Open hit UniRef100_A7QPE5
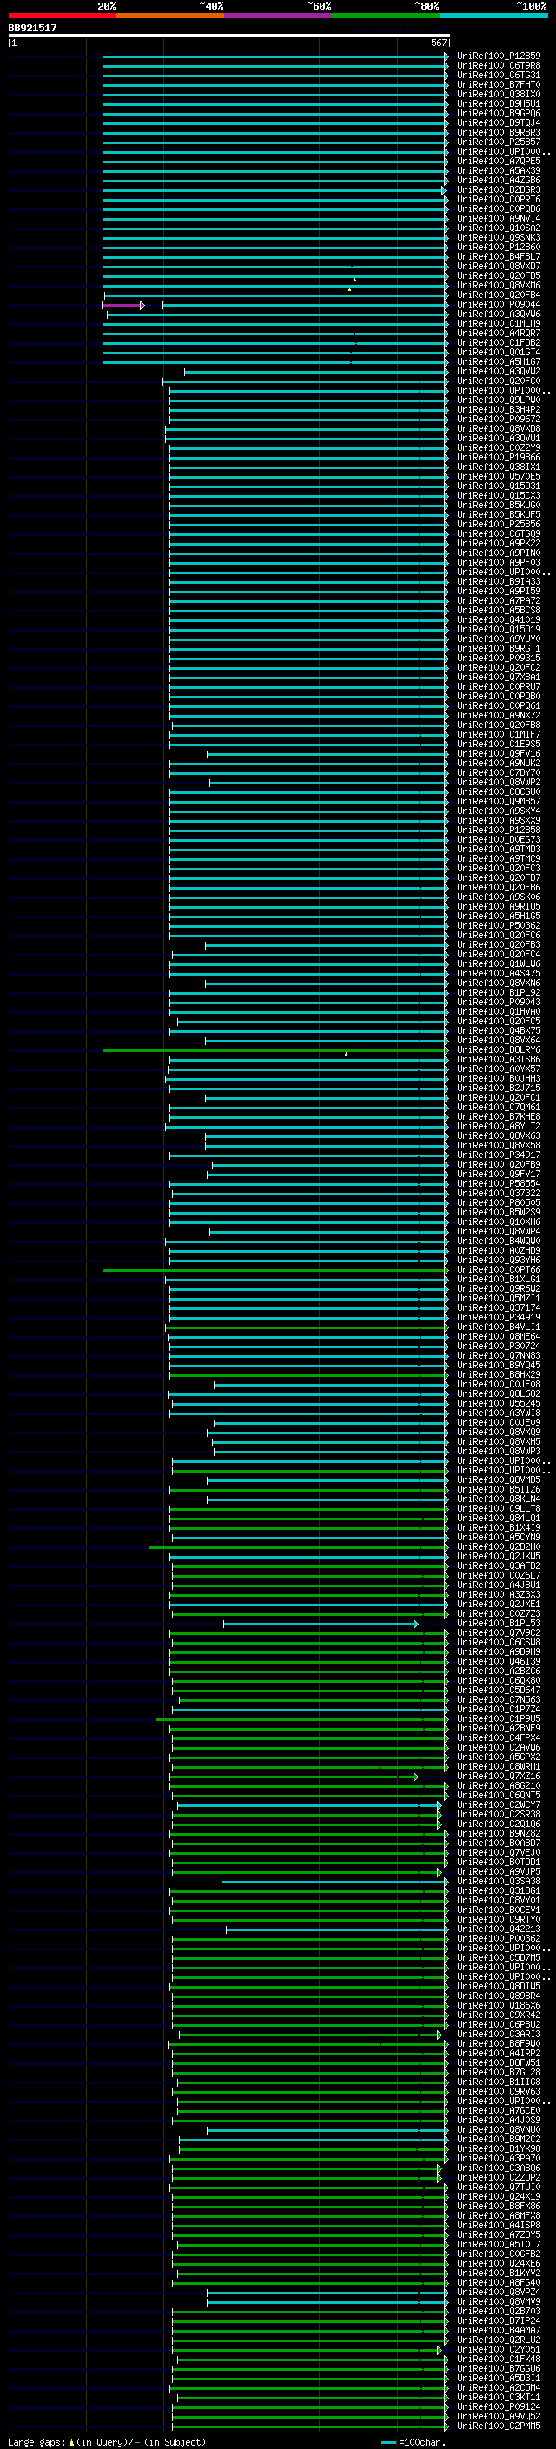This screenshot has height=2449, width=556. click(x=498, y=161)
